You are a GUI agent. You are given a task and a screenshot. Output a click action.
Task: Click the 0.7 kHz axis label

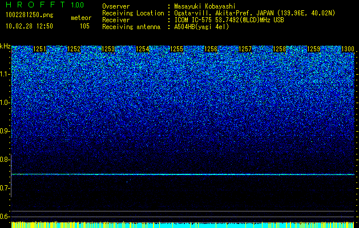point(5,188)
